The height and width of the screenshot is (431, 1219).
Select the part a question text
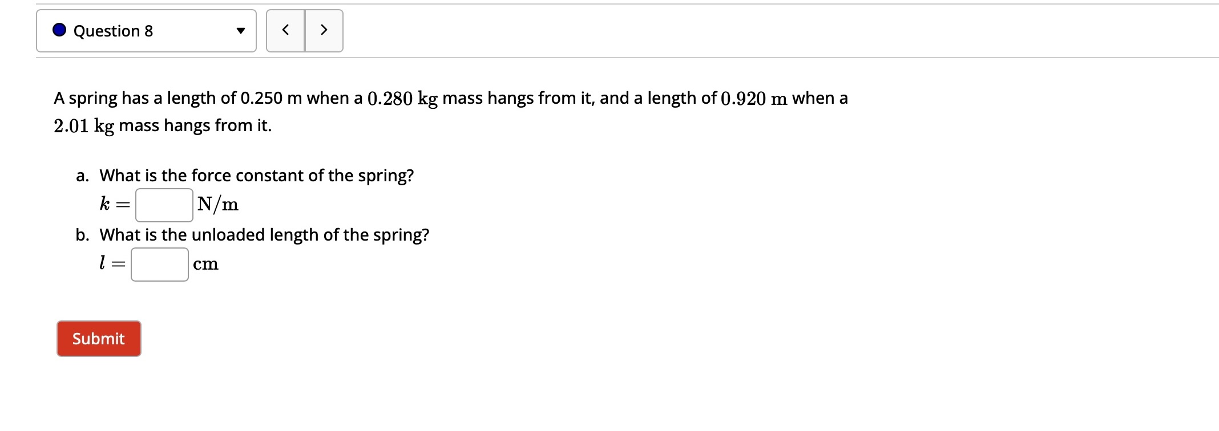[x=245, y=176]
